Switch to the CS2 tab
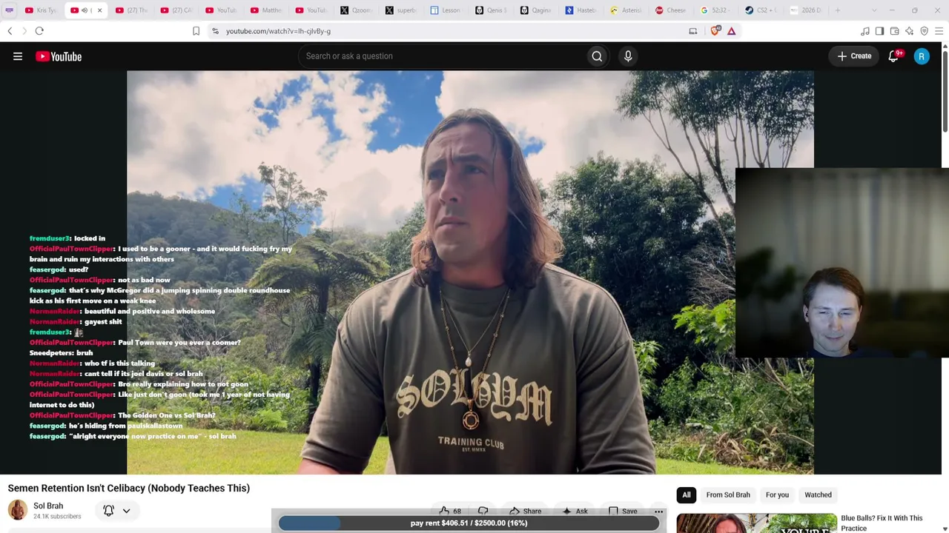This screenshot has height=533, width=949. click(761, 10)
